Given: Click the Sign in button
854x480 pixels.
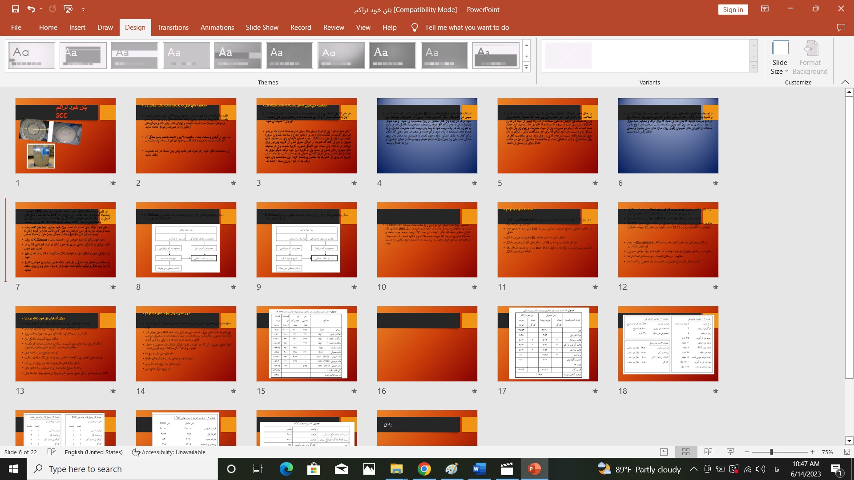Looking at the screenshot, I should click(733, 9).
